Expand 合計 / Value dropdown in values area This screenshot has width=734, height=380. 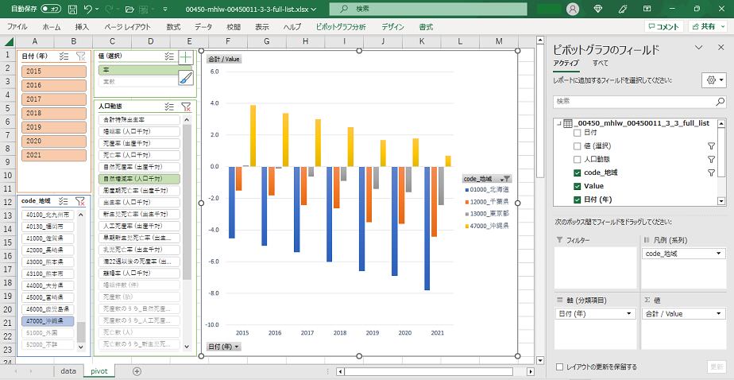point(719,313)
